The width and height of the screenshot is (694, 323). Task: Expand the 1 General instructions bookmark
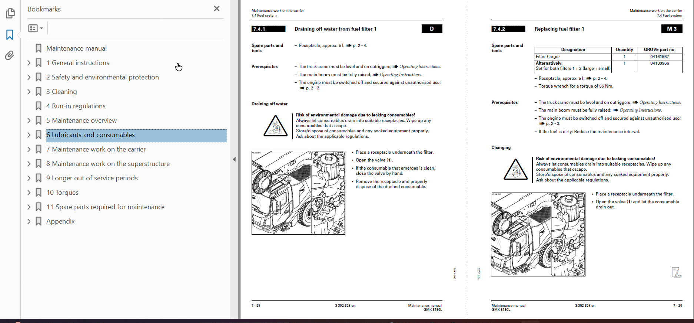(x=29, y=63)
